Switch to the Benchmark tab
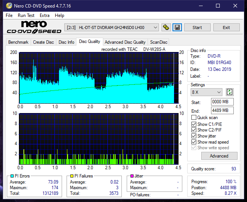The width and height of the screenshot is (247, 202). (19, 42)
